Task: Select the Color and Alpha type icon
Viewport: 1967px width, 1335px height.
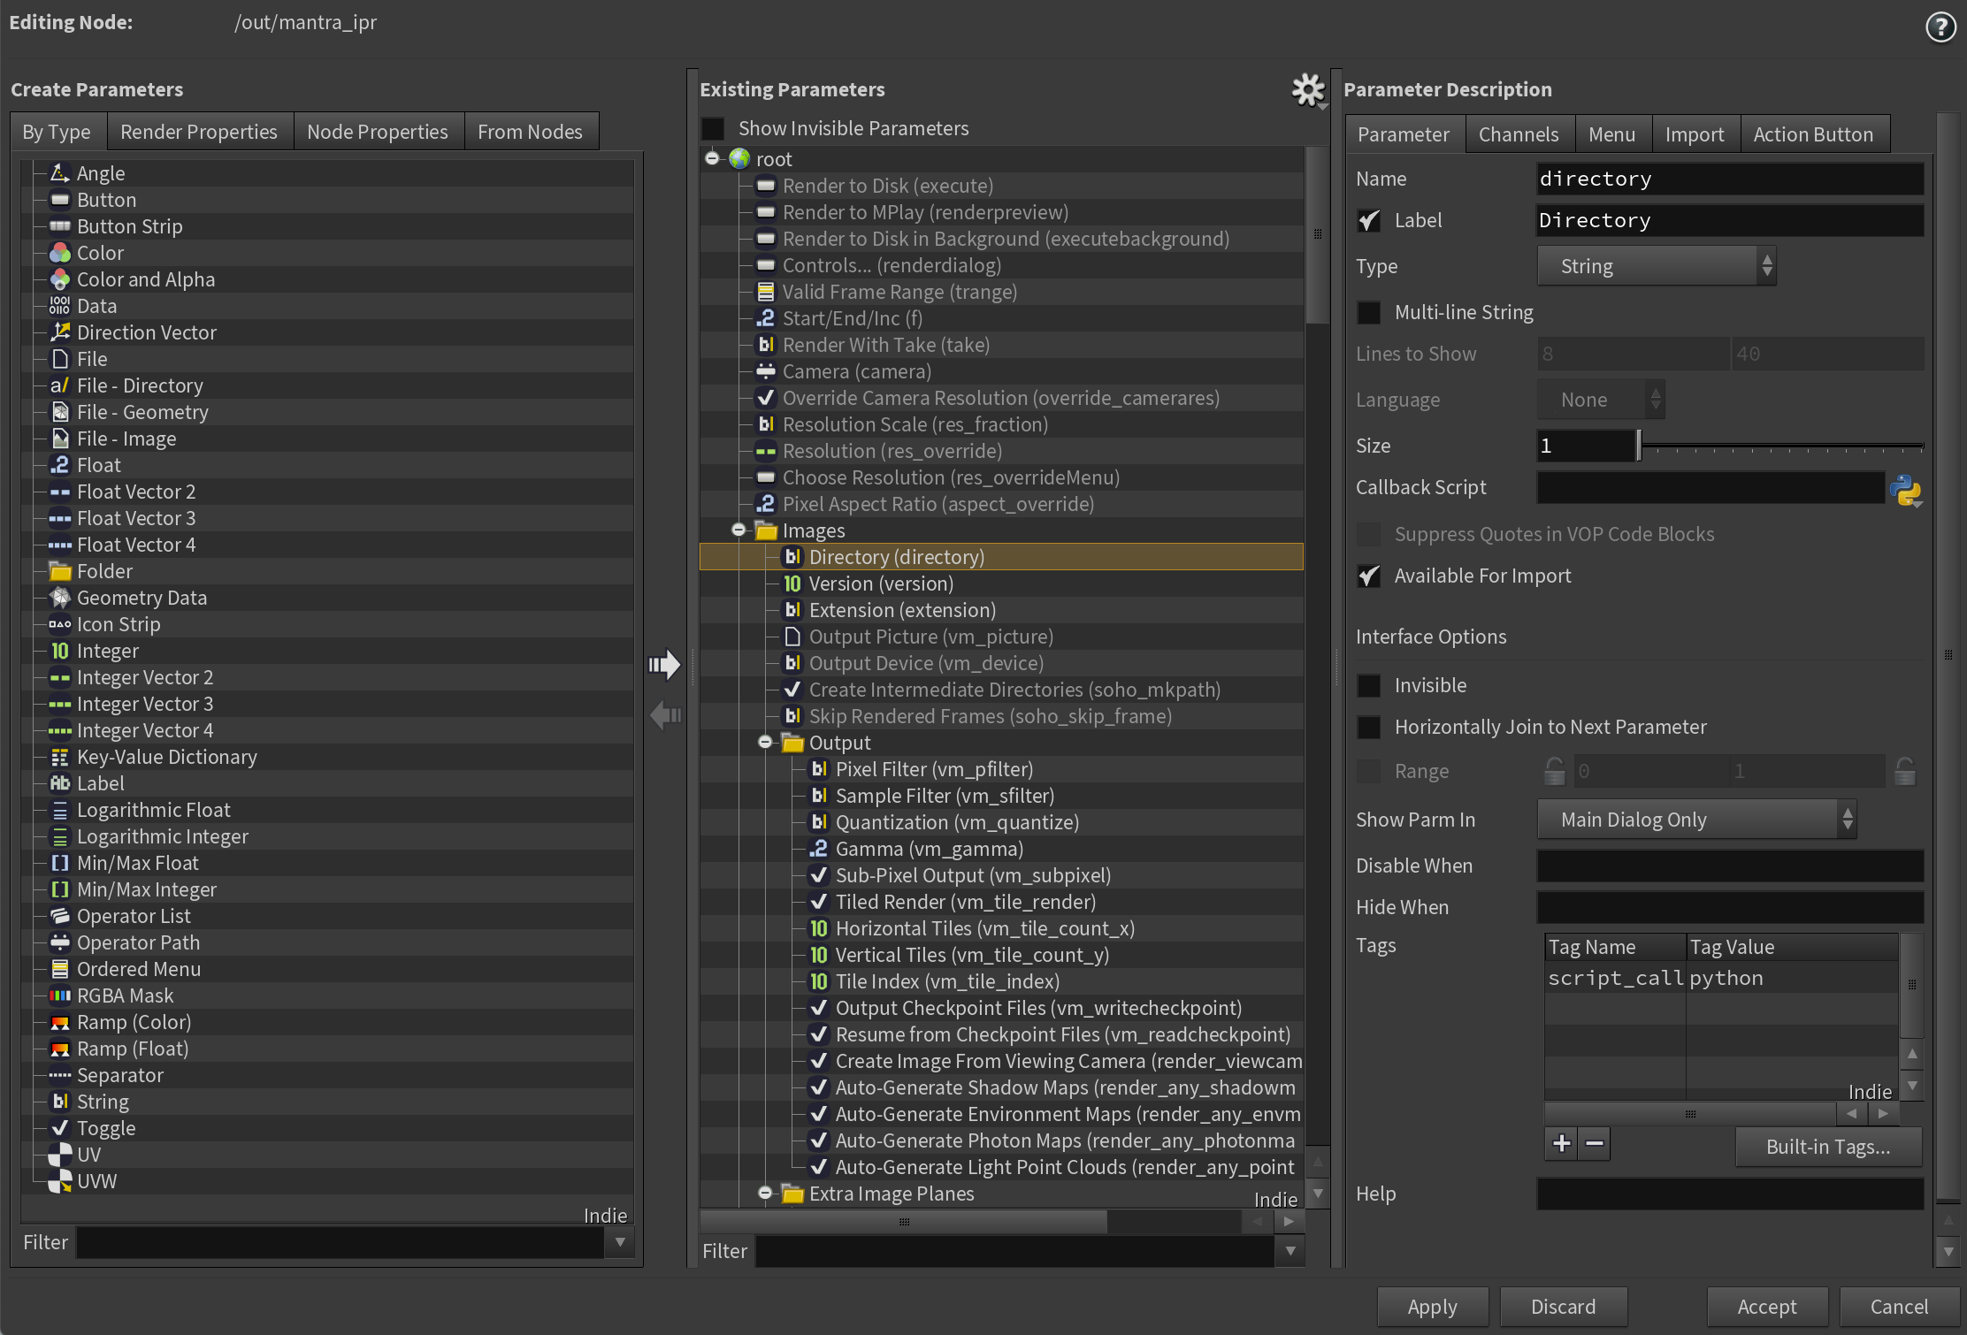Action: click(60, 280)
